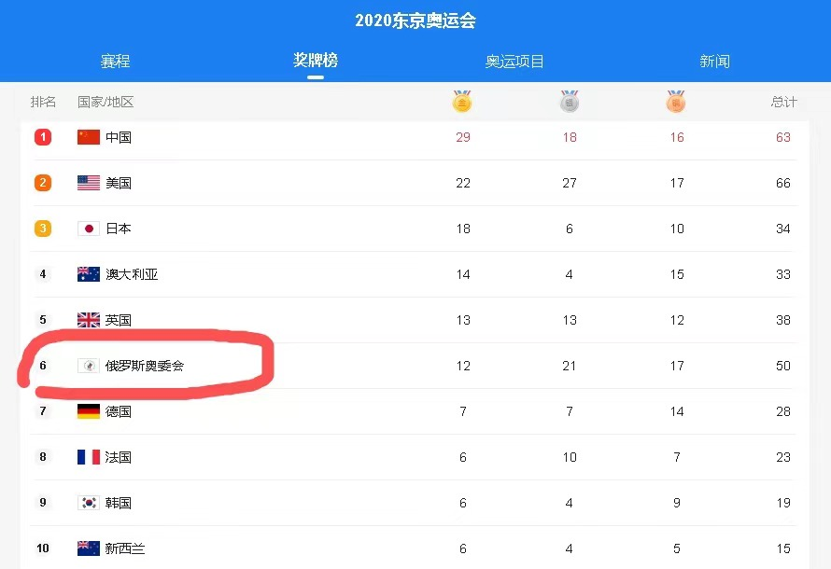This screenshot has height=569, width=831.
Task: Click the bronze medal column icon
Action: pos(676,101)
